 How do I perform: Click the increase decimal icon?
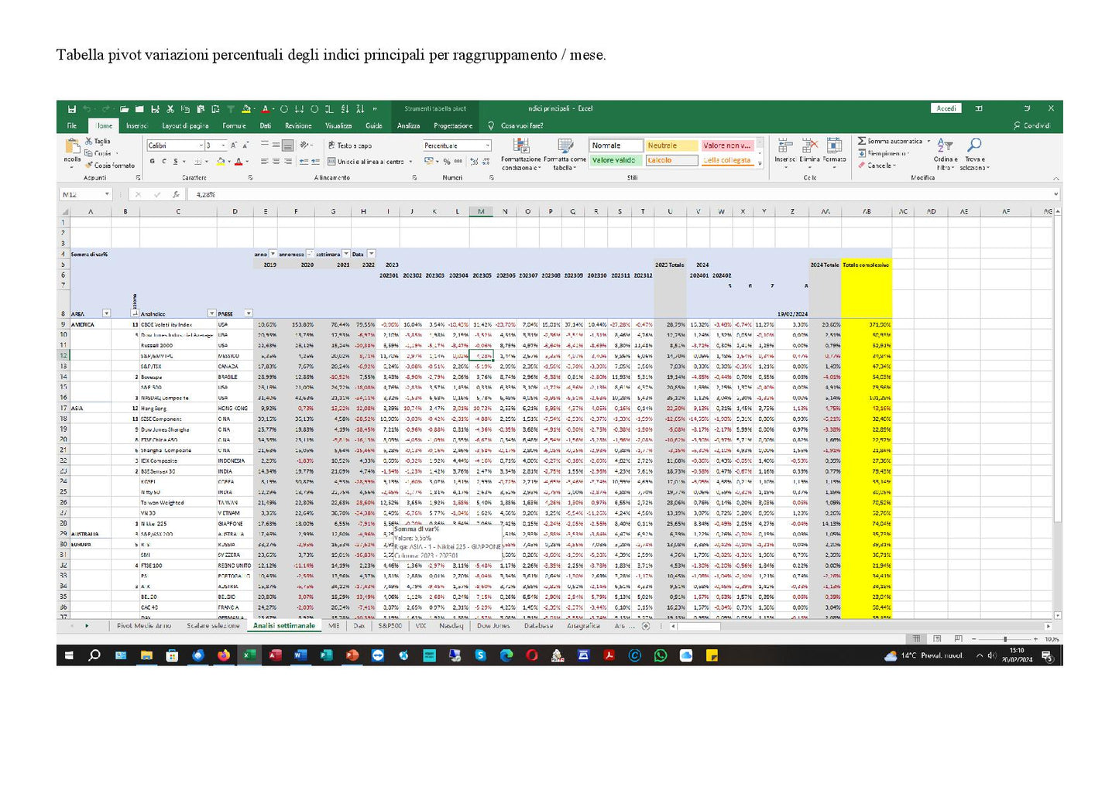[x=474, y=161]
